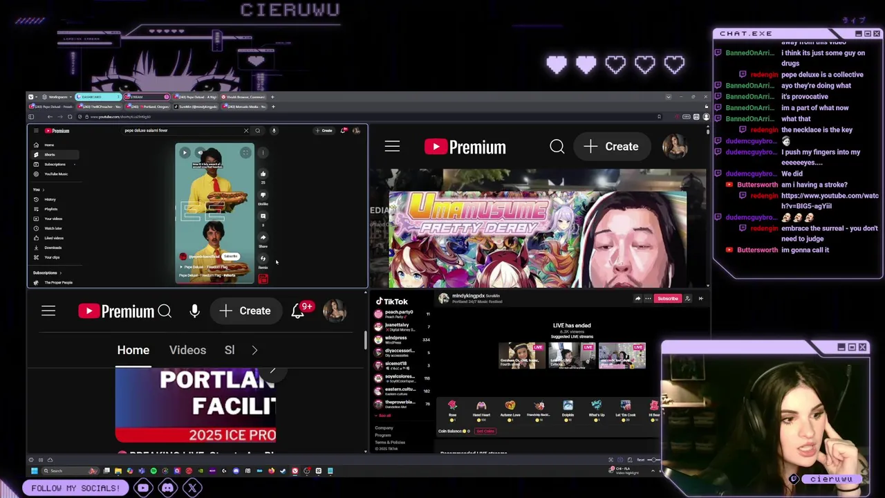This screenshot has width=885, height=498.
Task: Open the short's sound thumbnail
Action: tap(263, 279)
